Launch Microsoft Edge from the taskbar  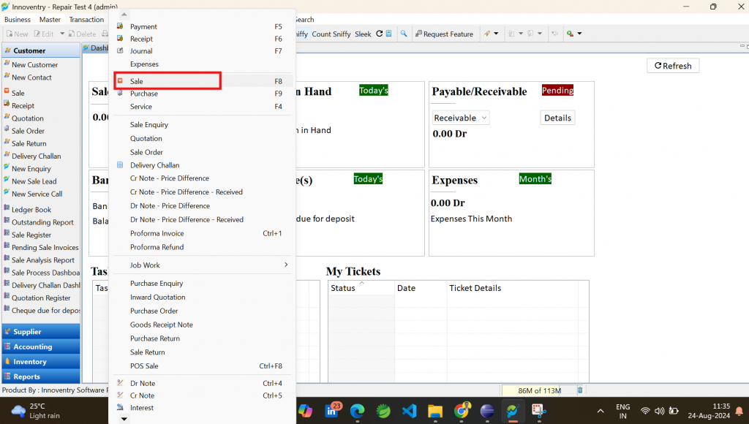coord(357,411)
